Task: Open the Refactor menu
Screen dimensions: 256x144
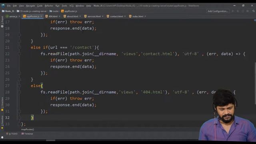Action: pyautogui.click(x=49, y=6)
